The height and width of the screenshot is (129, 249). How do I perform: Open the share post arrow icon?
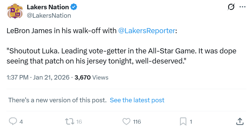(x=239, y=121)
